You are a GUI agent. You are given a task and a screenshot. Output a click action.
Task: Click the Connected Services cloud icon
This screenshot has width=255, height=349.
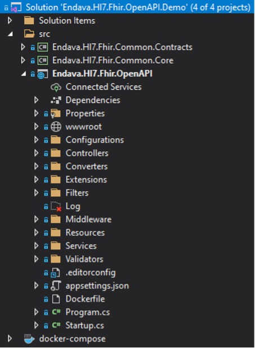(x=56, y=87)
